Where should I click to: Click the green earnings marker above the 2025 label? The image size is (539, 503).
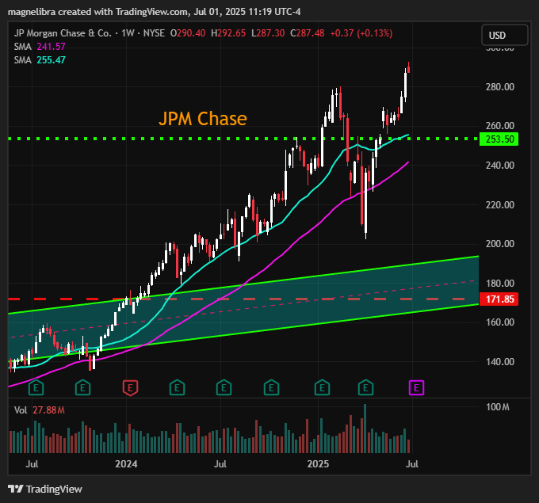click(322, 388)
